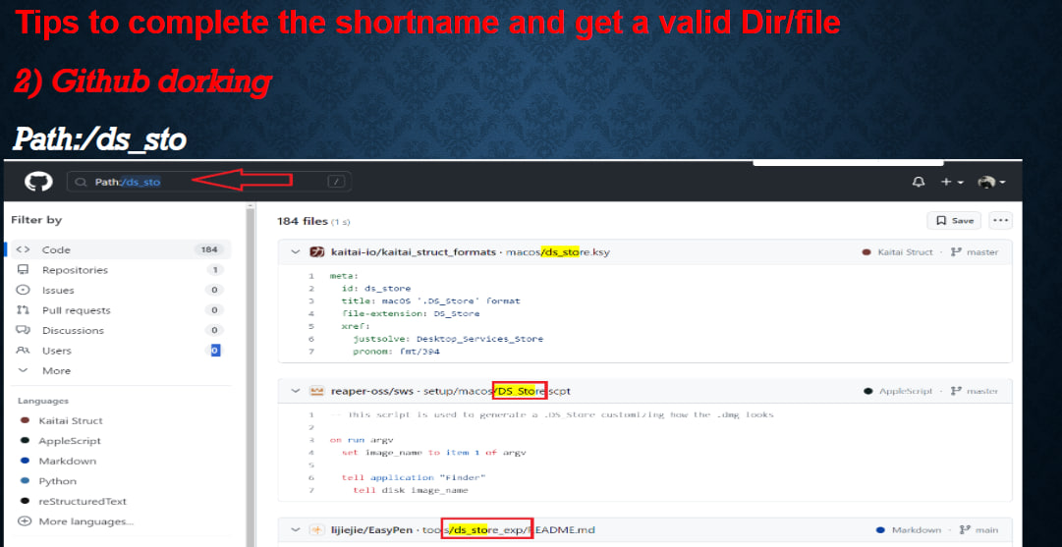1062x547 pixels.
Task: Filter by Markdown language
Action: coord(67,461)
